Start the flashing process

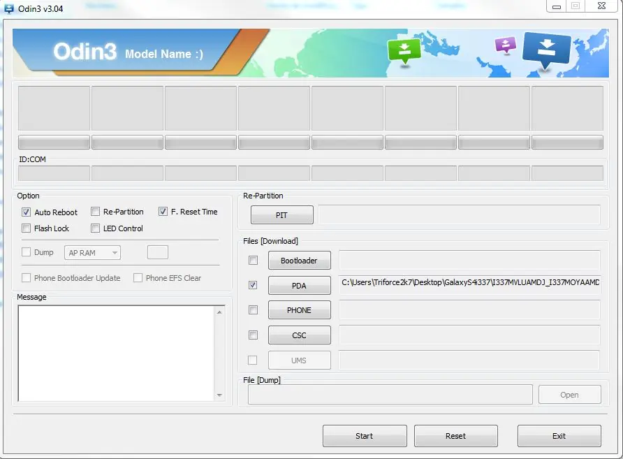(x=365, y=436)
